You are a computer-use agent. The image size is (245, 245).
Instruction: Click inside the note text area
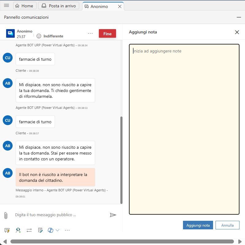tap(184, 129)
